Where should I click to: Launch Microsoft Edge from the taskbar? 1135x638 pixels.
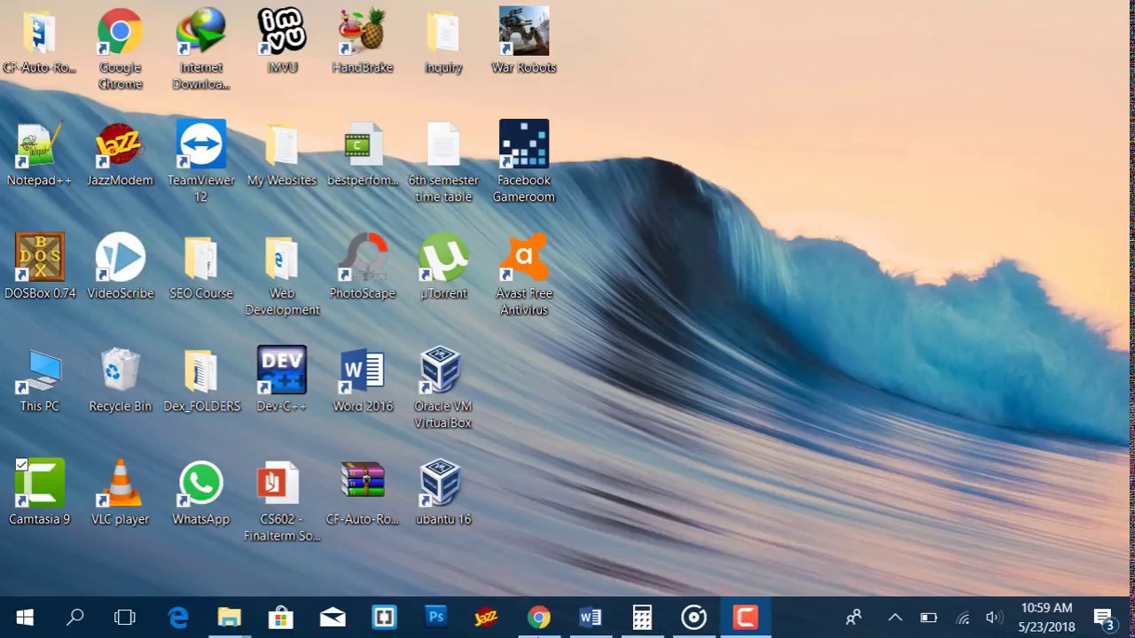[x=178, y=618]
